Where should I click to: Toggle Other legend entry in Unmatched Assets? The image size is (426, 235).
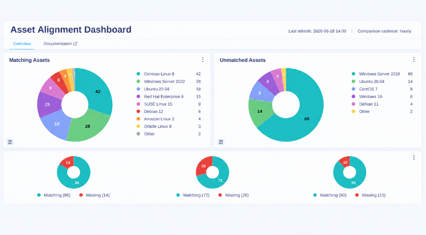point(382,111)
